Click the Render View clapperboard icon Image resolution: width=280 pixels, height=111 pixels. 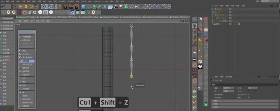point(66,7)
